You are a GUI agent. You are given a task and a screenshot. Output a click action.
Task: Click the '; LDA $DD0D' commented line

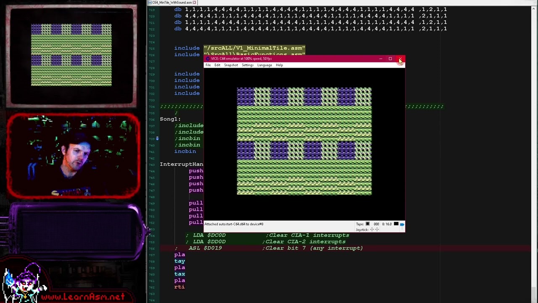(x=206, y=242)
